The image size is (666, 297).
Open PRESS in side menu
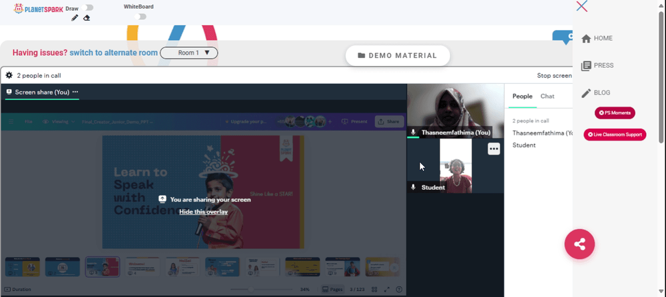point(597,65)
